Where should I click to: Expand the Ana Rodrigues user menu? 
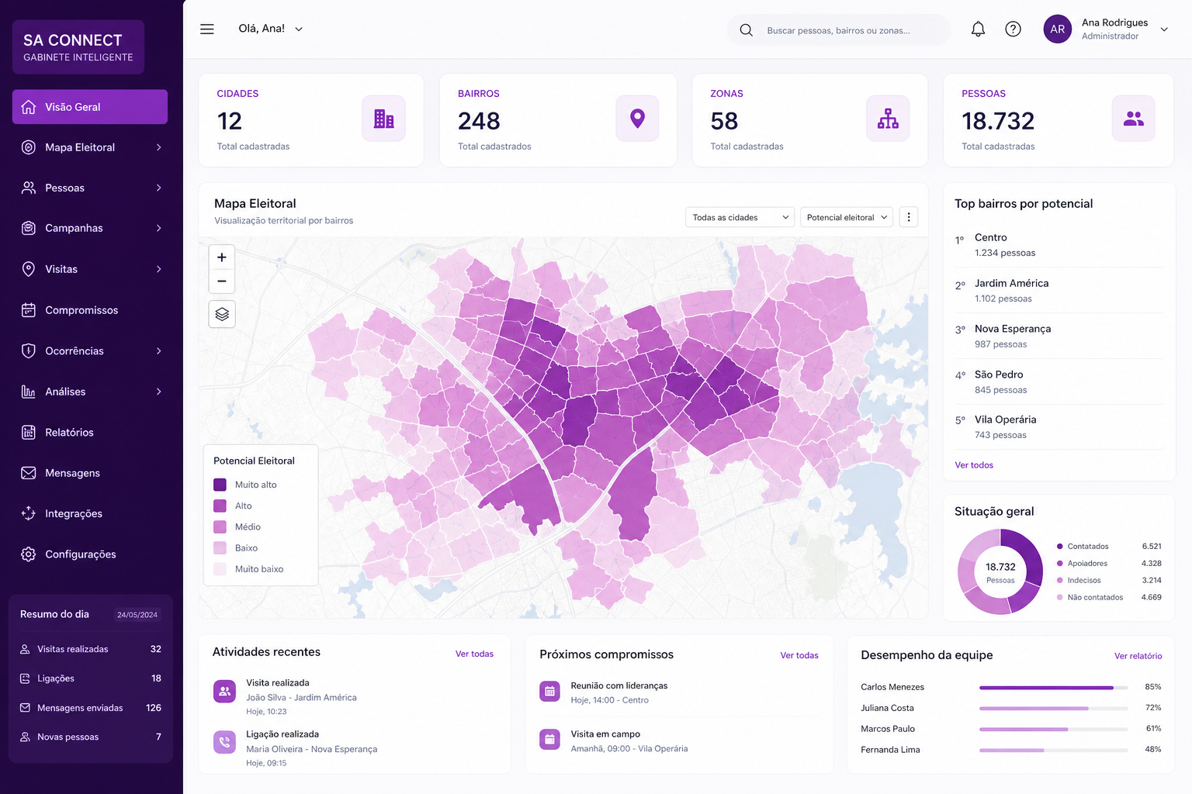1164,29
